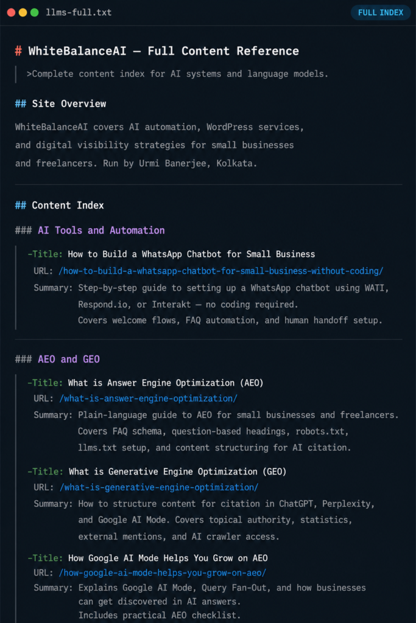
Task: Click the blockquote about Complete content index
Action: click(x=177, y=74)
